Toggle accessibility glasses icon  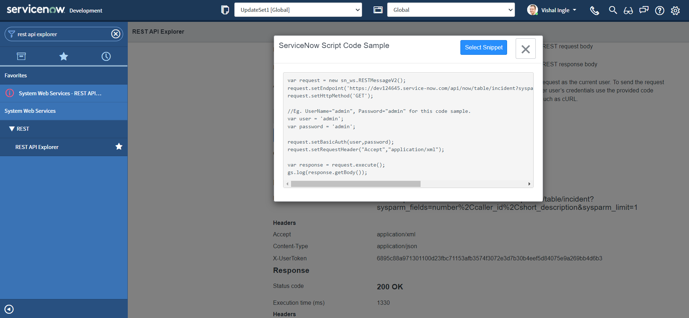coord(628,10)
